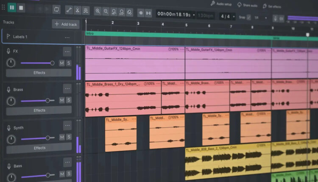Open first TL_Middle_GuitarFX clip's three-dot menu

click(182, 50)
